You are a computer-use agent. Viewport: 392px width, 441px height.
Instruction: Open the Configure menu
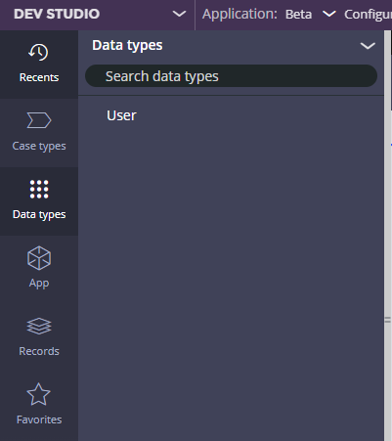coord(368,15)
